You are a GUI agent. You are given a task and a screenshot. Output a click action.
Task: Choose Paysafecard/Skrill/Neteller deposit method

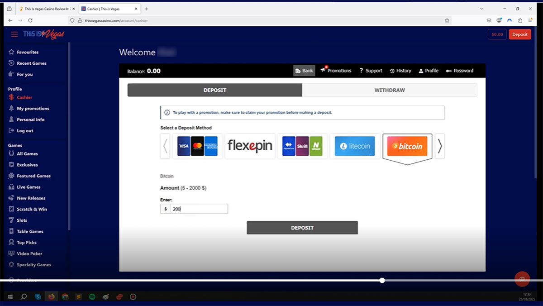302,146
